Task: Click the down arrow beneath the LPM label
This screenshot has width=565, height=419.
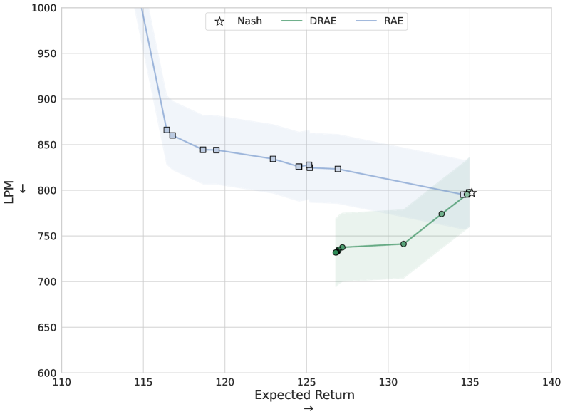Action: click(22, 189)
